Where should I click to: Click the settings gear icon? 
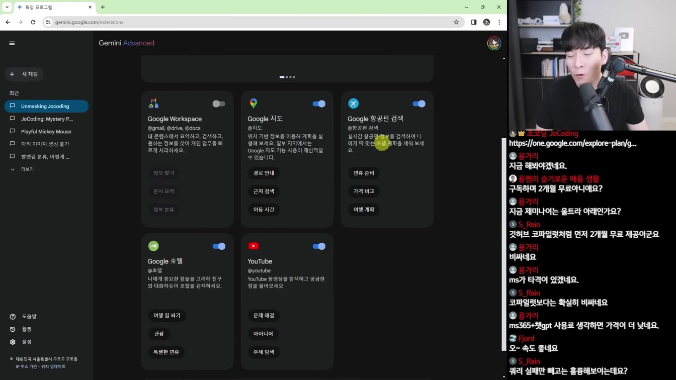click(13, 342)
